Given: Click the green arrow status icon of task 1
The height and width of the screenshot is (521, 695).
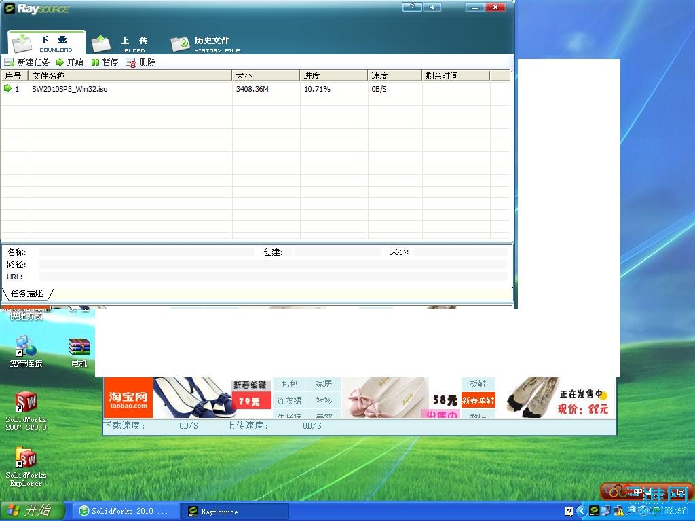Looking at the screenshot, I should (7, 88).
